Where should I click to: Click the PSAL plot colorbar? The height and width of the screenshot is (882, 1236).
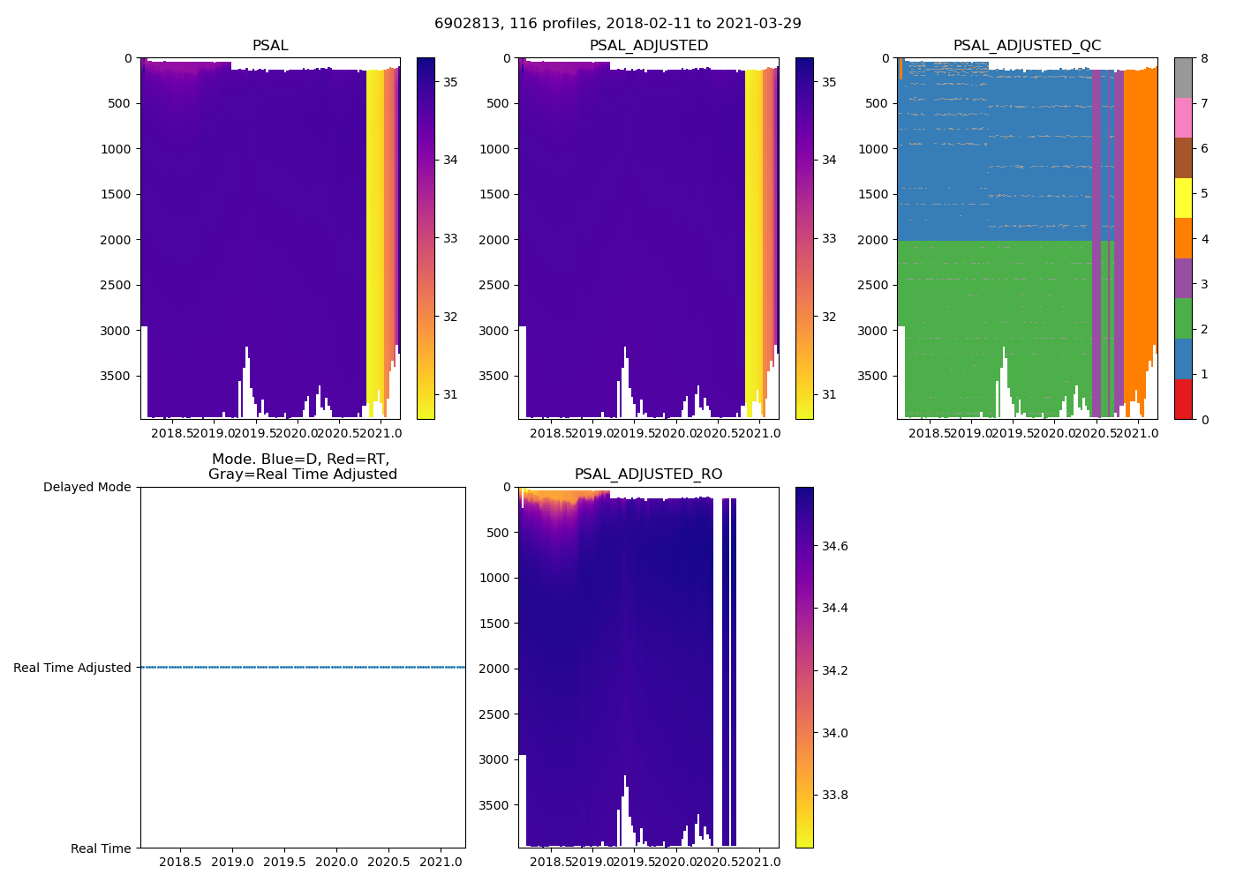pos(426,238)
